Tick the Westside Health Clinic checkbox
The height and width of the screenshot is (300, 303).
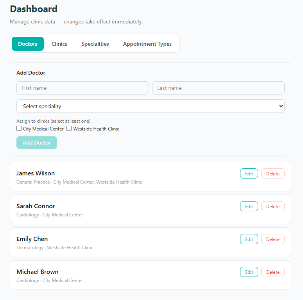click(x=69, y=129)
